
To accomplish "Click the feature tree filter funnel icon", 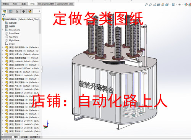I will tap(3, 16).
